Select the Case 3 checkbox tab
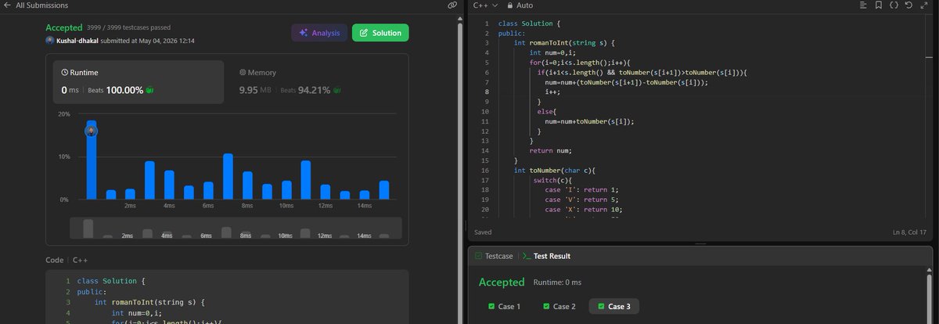This screenshot has height=324, width=939. [x=614, y=306]
